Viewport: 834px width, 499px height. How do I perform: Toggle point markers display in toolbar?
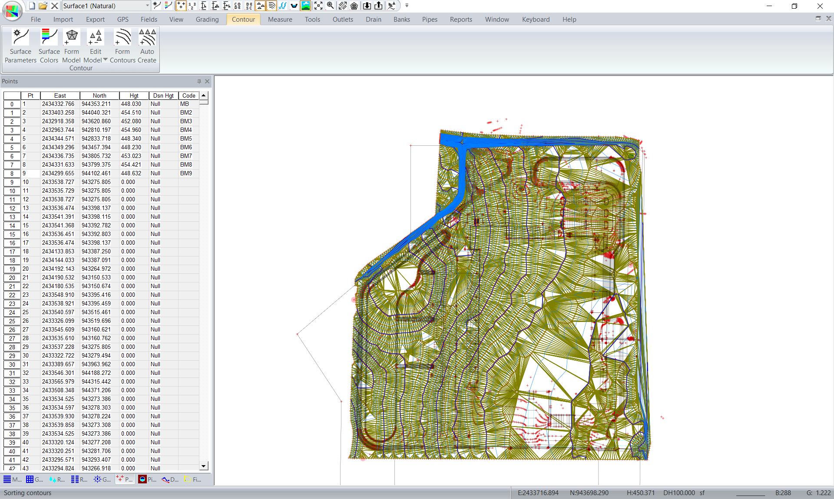181,6
